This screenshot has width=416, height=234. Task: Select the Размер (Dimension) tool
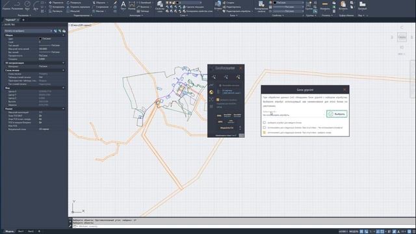(x=132, y=5)
